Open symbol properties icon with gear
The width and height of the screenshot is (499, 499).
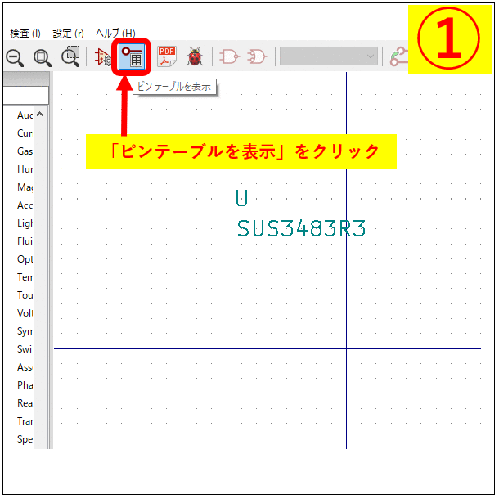[x=103, y=57]
